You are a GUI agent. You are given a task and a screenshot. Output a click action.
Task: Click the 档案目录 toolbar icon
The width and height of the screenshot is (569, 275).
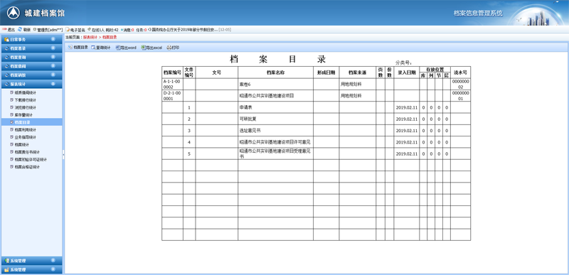point(70,48)
